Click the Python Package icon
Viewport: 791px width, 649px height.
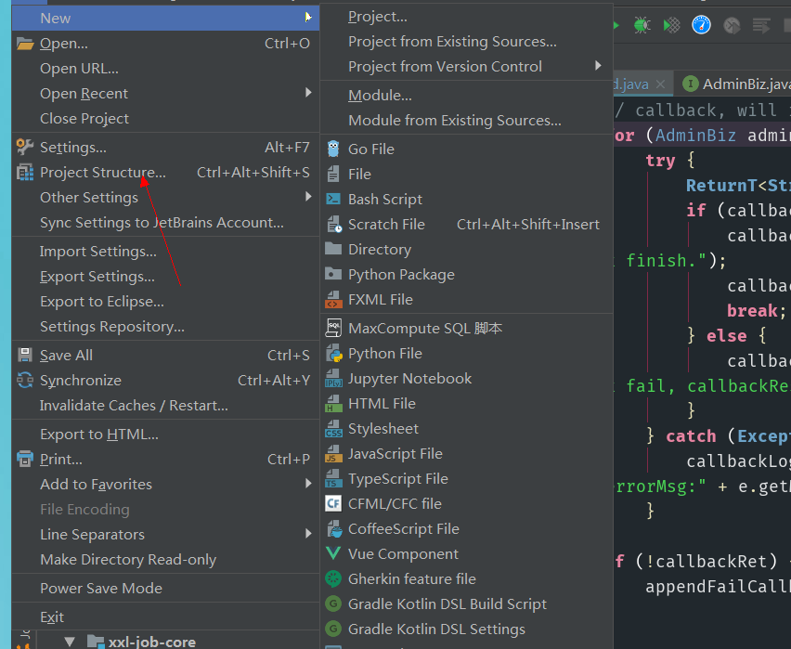(333, 274)
